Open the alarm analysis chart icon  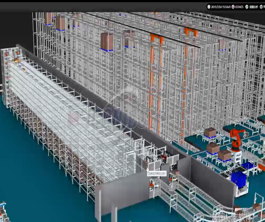[x=247, y=7]
